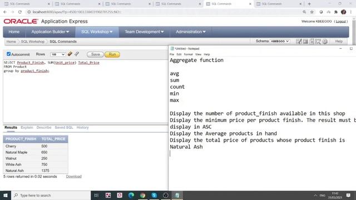Open the gear utilities icon
Screen dimensions: 356x200
pyautogui.click(x=325, y=41)
